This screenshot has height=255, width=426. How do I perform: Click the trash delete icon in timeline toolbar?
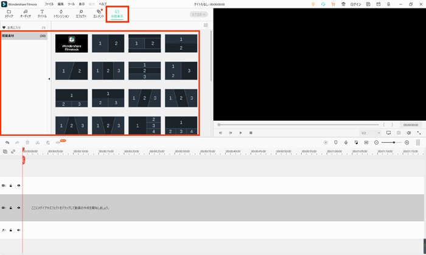(27, 142)
